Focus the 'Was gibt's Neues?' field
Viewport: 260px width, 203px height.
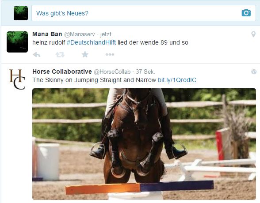pos(144,13)
